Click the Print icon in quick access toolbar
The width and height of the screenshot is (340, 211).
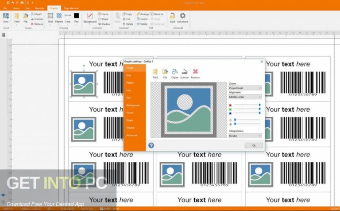(x=22, y=3)
